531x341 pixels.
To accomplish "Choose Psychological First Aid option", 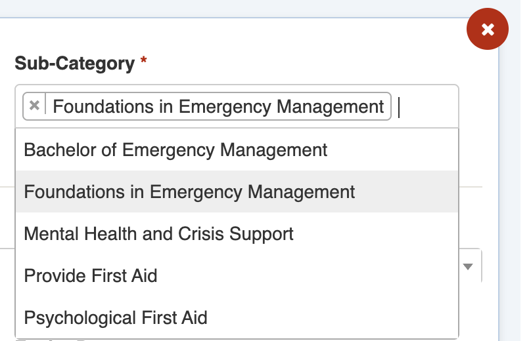I will tap(116, 318).
